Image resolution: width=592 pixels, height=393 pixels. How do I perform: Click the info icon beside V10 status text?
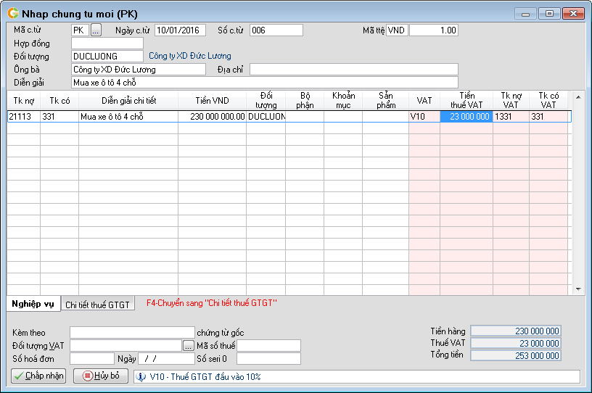[x=141, y=377]
